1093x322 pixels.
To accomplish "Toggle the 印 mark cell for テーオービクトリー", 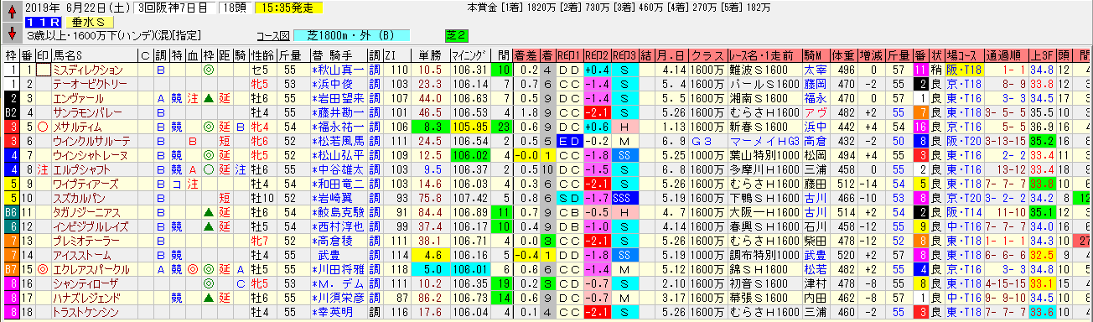I will (x=44, y=85).
